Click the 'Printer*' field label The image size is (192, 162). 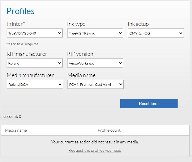click(16, 24)
